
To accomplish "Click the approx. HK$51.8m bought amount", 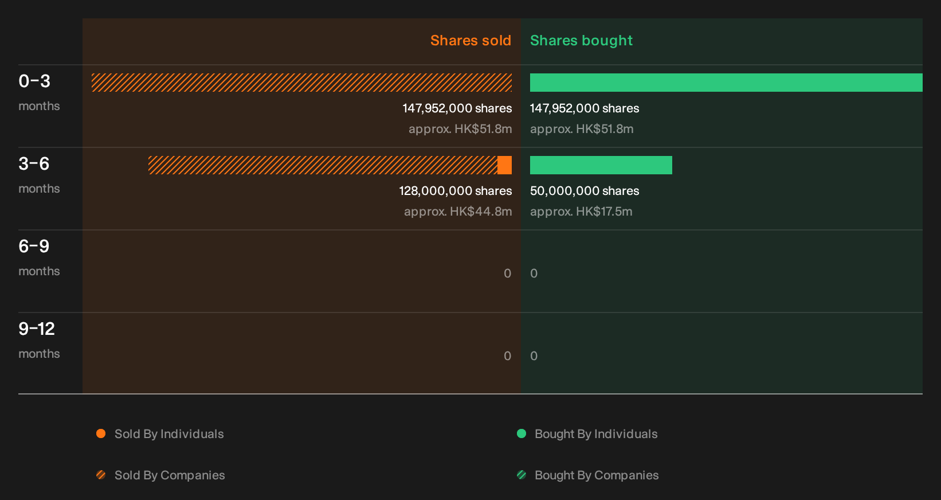I will tap(582, 129).
